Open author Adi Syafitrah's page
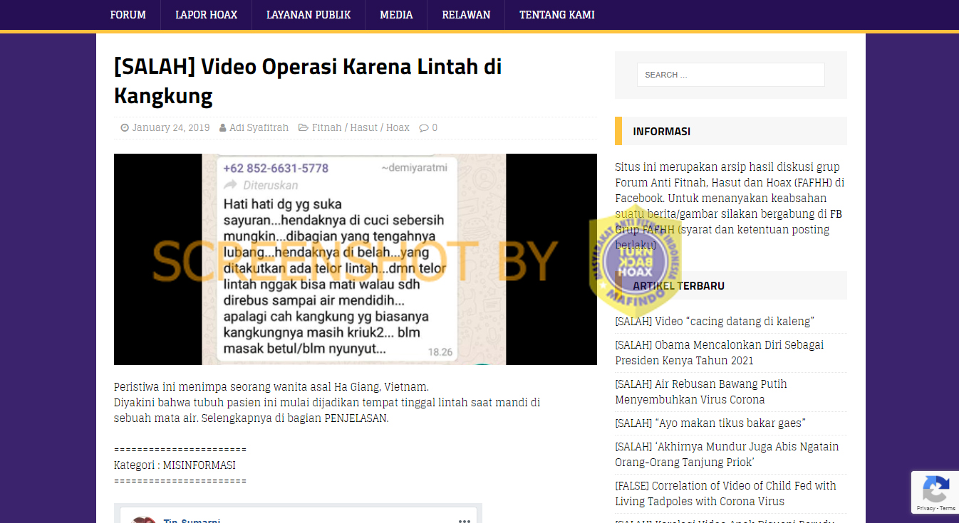This screenshot has height=523, width=959. click(x=259, y=128)
